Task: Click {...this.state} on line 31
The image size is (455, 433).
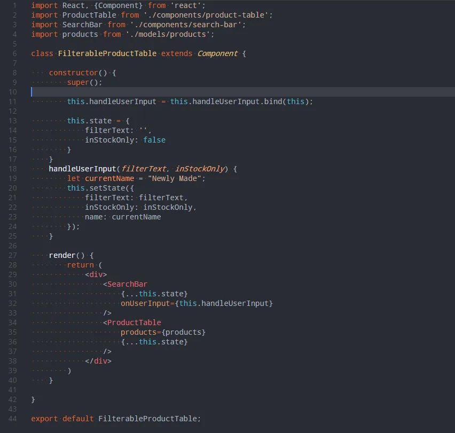Action: point(154,294)
